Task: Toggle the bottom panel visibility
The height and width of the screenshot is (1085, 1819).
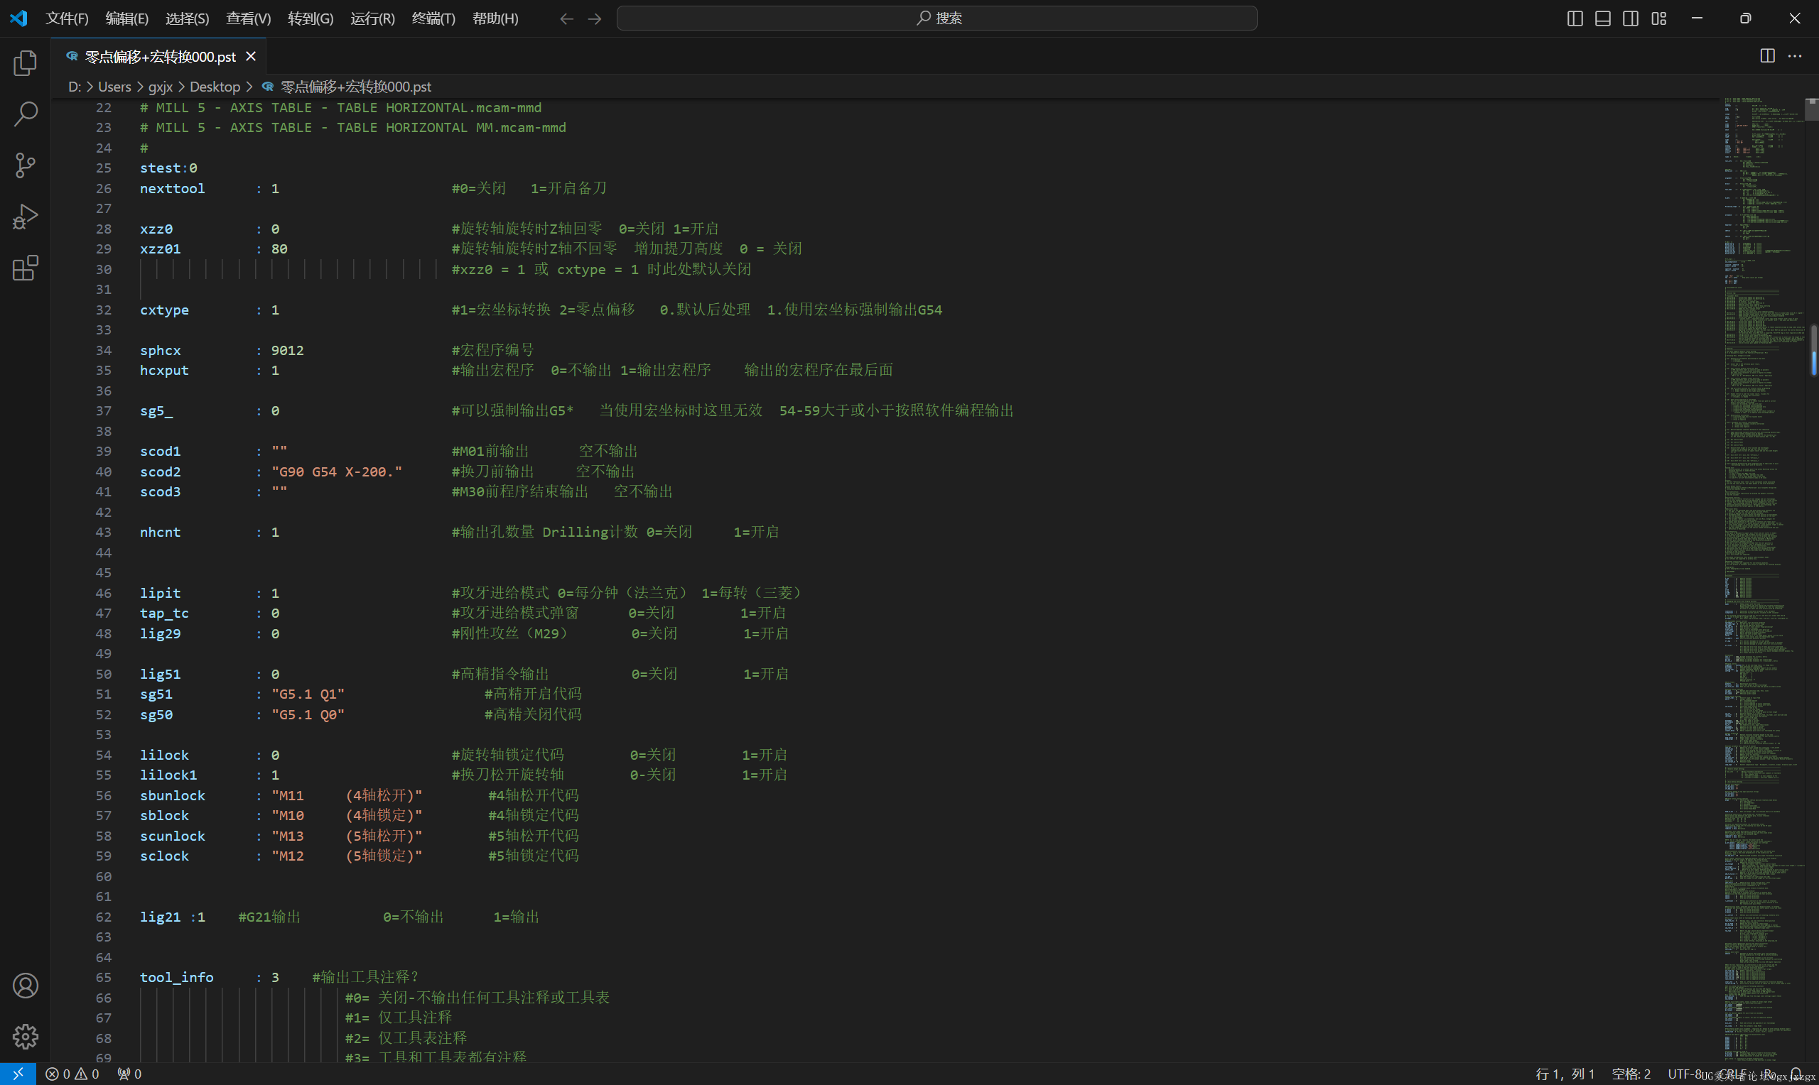Action: (1602, 18)
